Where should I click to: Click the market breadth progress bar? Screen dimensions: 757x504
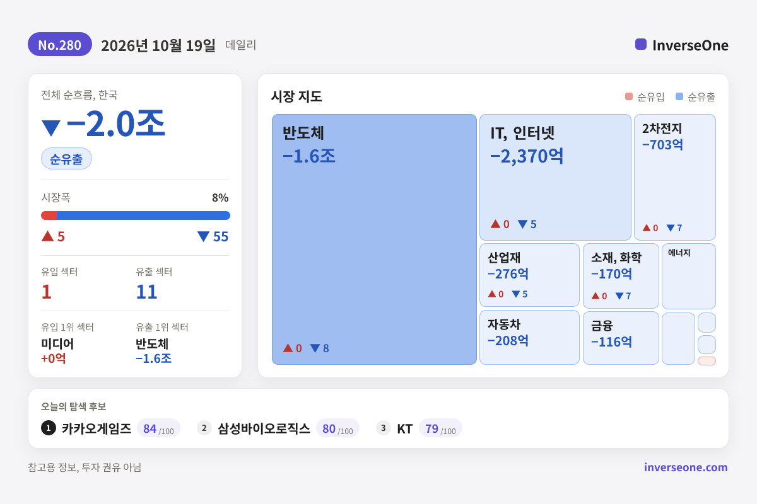[x=136, y=215]
